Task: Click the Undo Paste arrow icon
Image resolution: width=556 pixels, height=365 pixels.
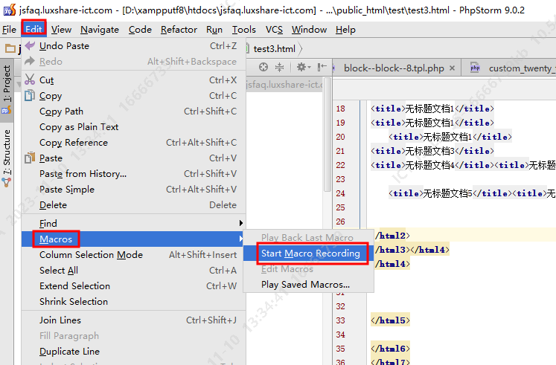Action: pos(30,46)
